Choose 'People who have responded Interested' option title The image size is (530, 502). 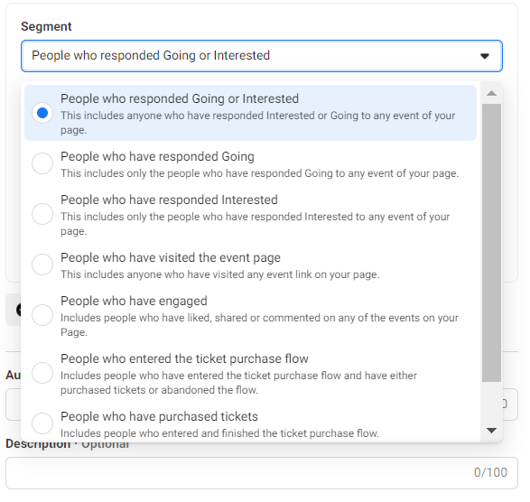[169, 200]
